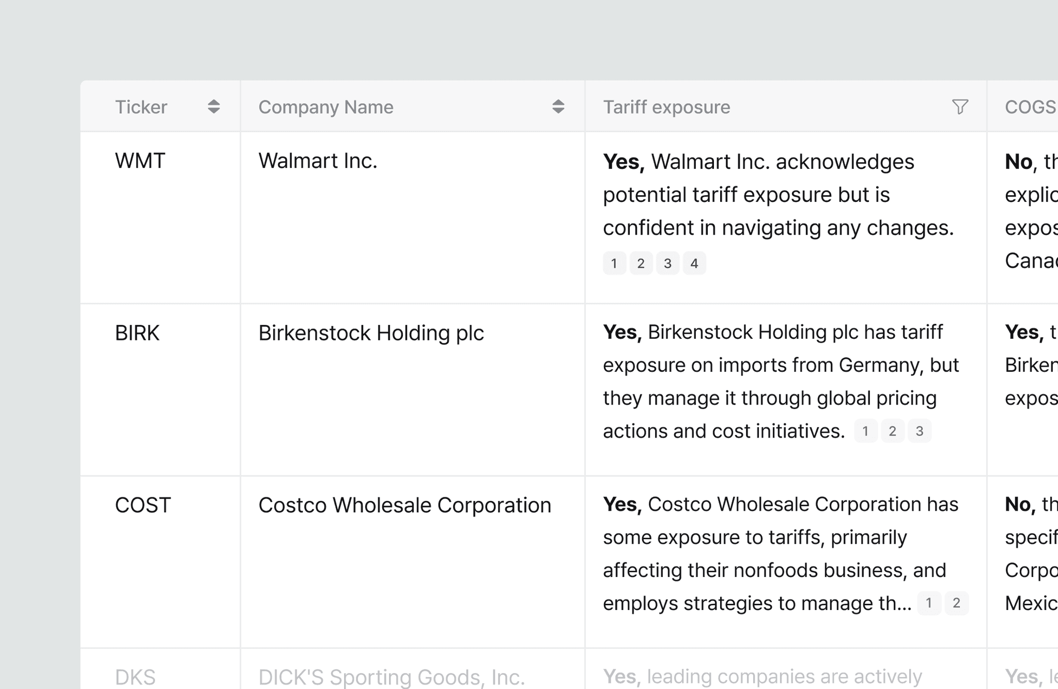
Task: Click the Birkenstock Holding plc company name
Action: 371,333
